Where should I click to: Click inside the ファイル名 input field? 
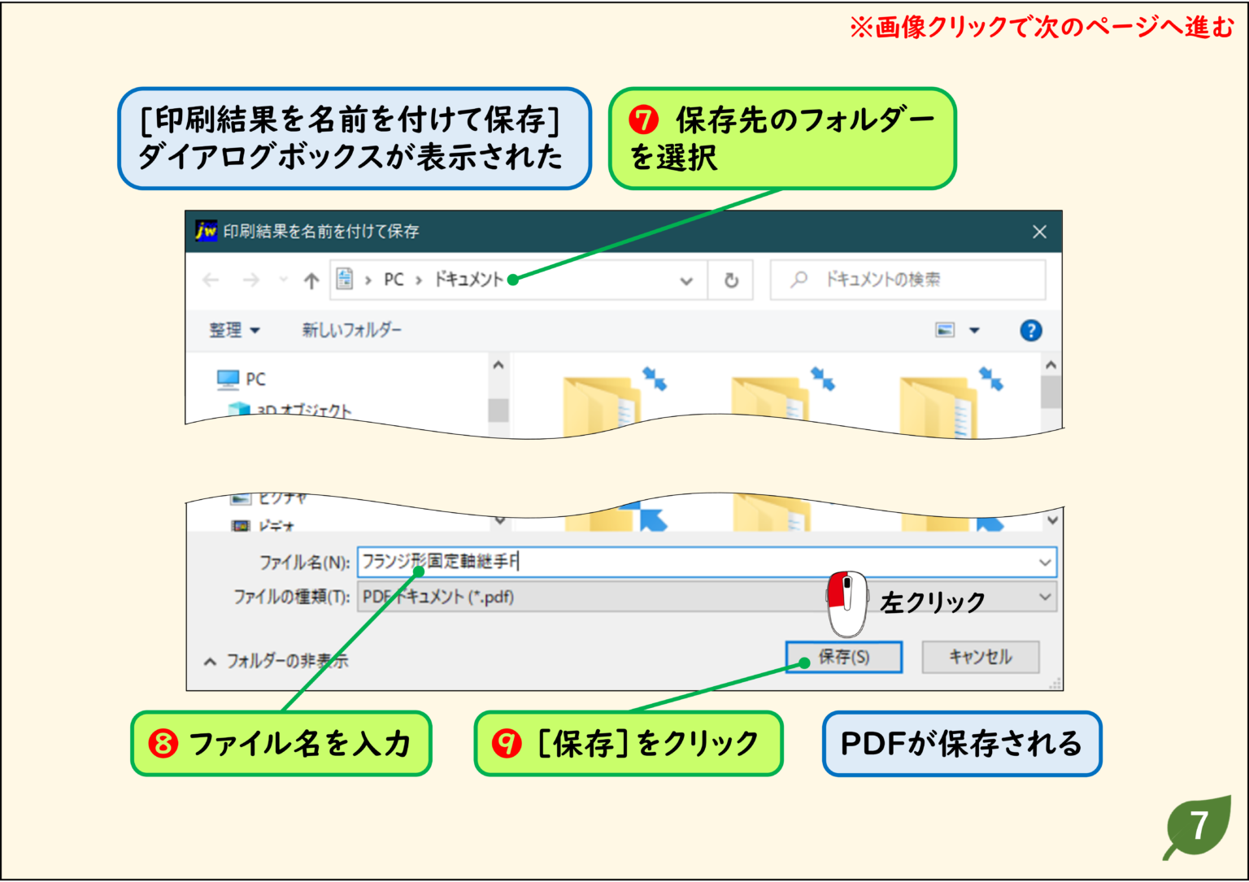tap(569, 562)
